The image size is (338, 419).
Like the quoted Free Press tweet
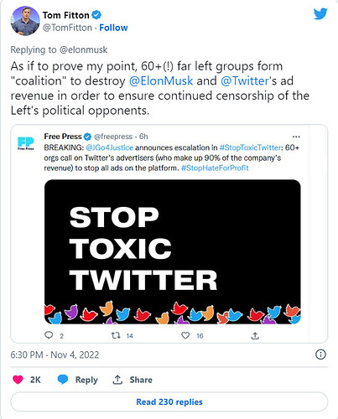pyautogui.click(x=185, y=335)
